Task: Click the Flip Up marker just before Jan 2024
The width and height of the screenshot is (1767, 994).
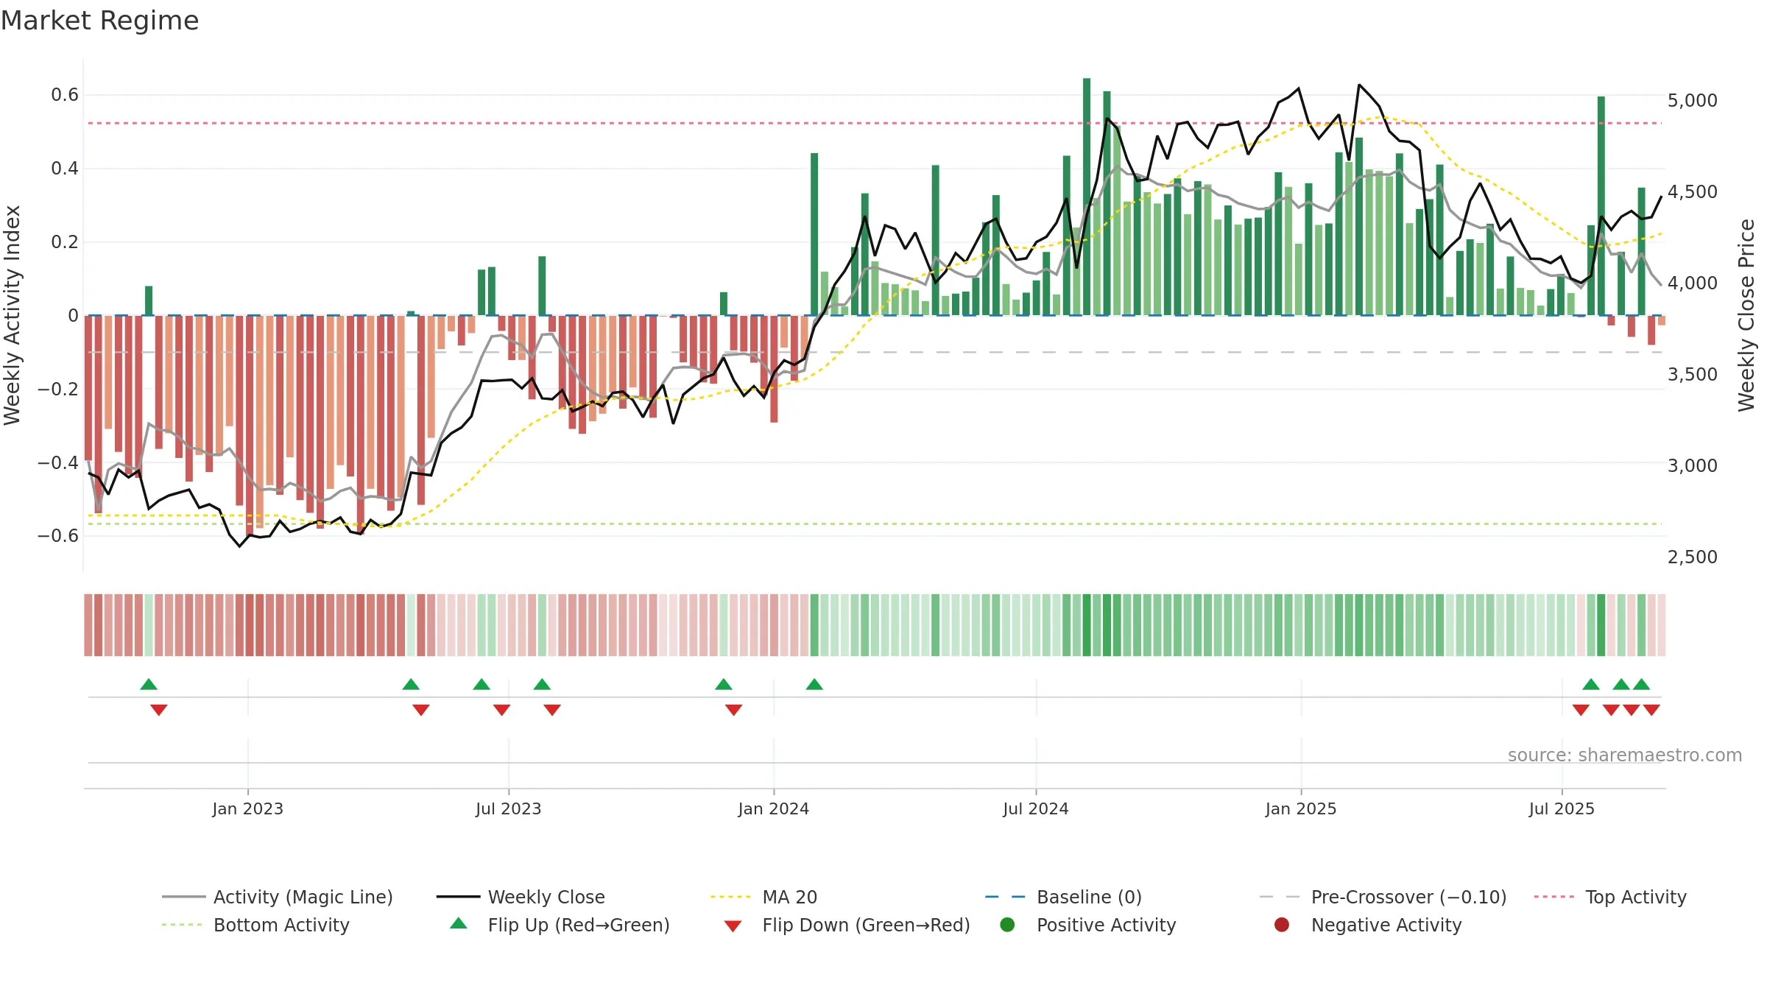Action: pos(724,684)
